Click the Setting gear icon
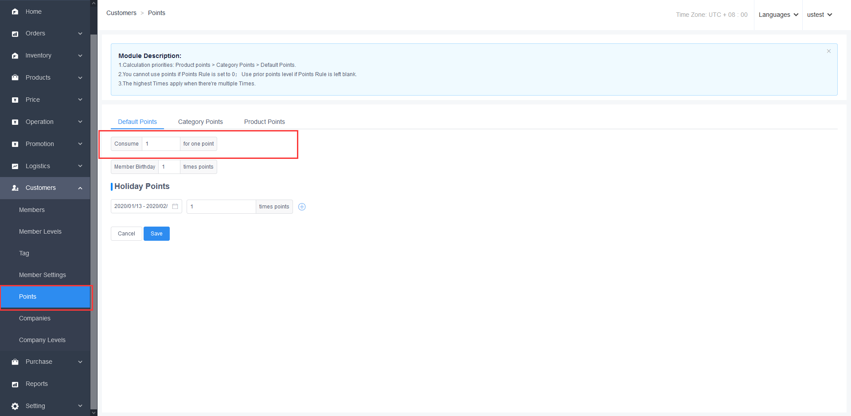 click(15, 406)
